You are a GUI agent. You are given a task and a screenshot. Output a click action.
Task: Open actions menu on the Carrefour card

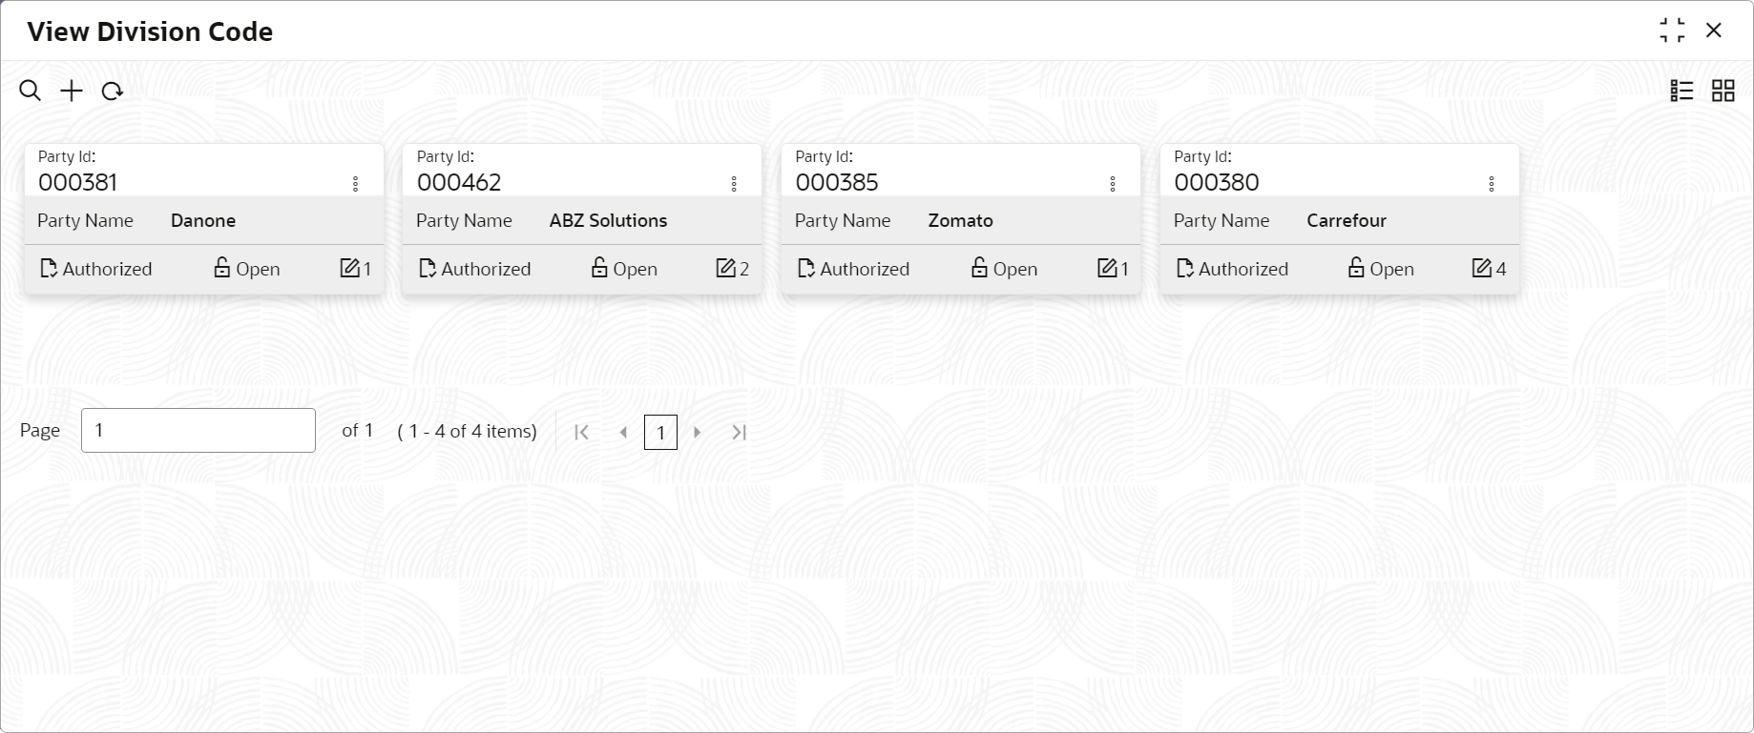pos(1492,184)
